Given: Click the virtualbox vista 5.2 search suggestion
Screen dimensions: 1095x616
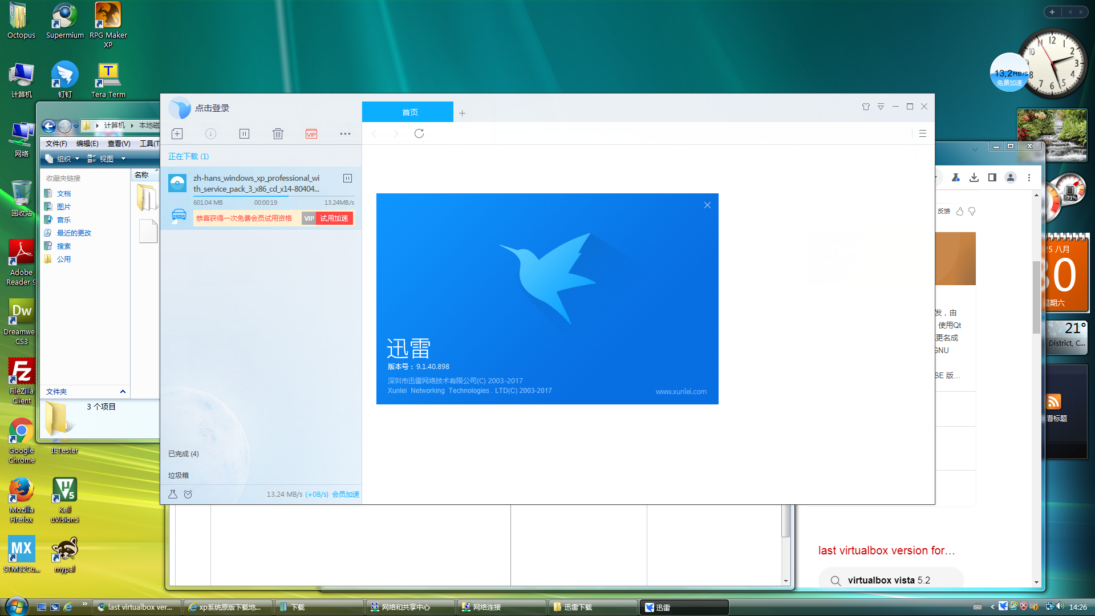Looking at the screenshot, I should pyautogui.click(x=891, y=580).
